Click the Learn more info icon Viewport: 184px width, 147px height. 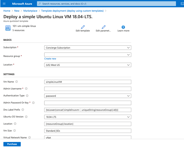(123, 27)
